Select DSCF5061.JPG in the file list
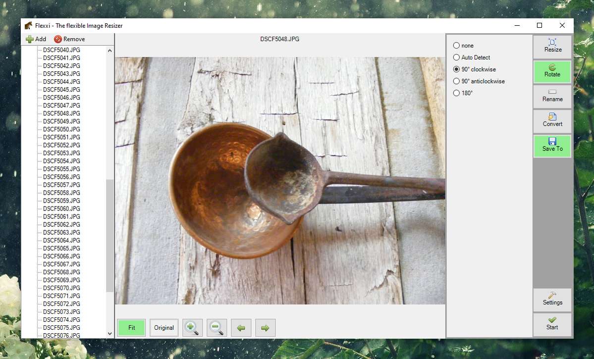The width and height of the screenshot is (594, 359). pyautogui.click(x=61, y=217)
